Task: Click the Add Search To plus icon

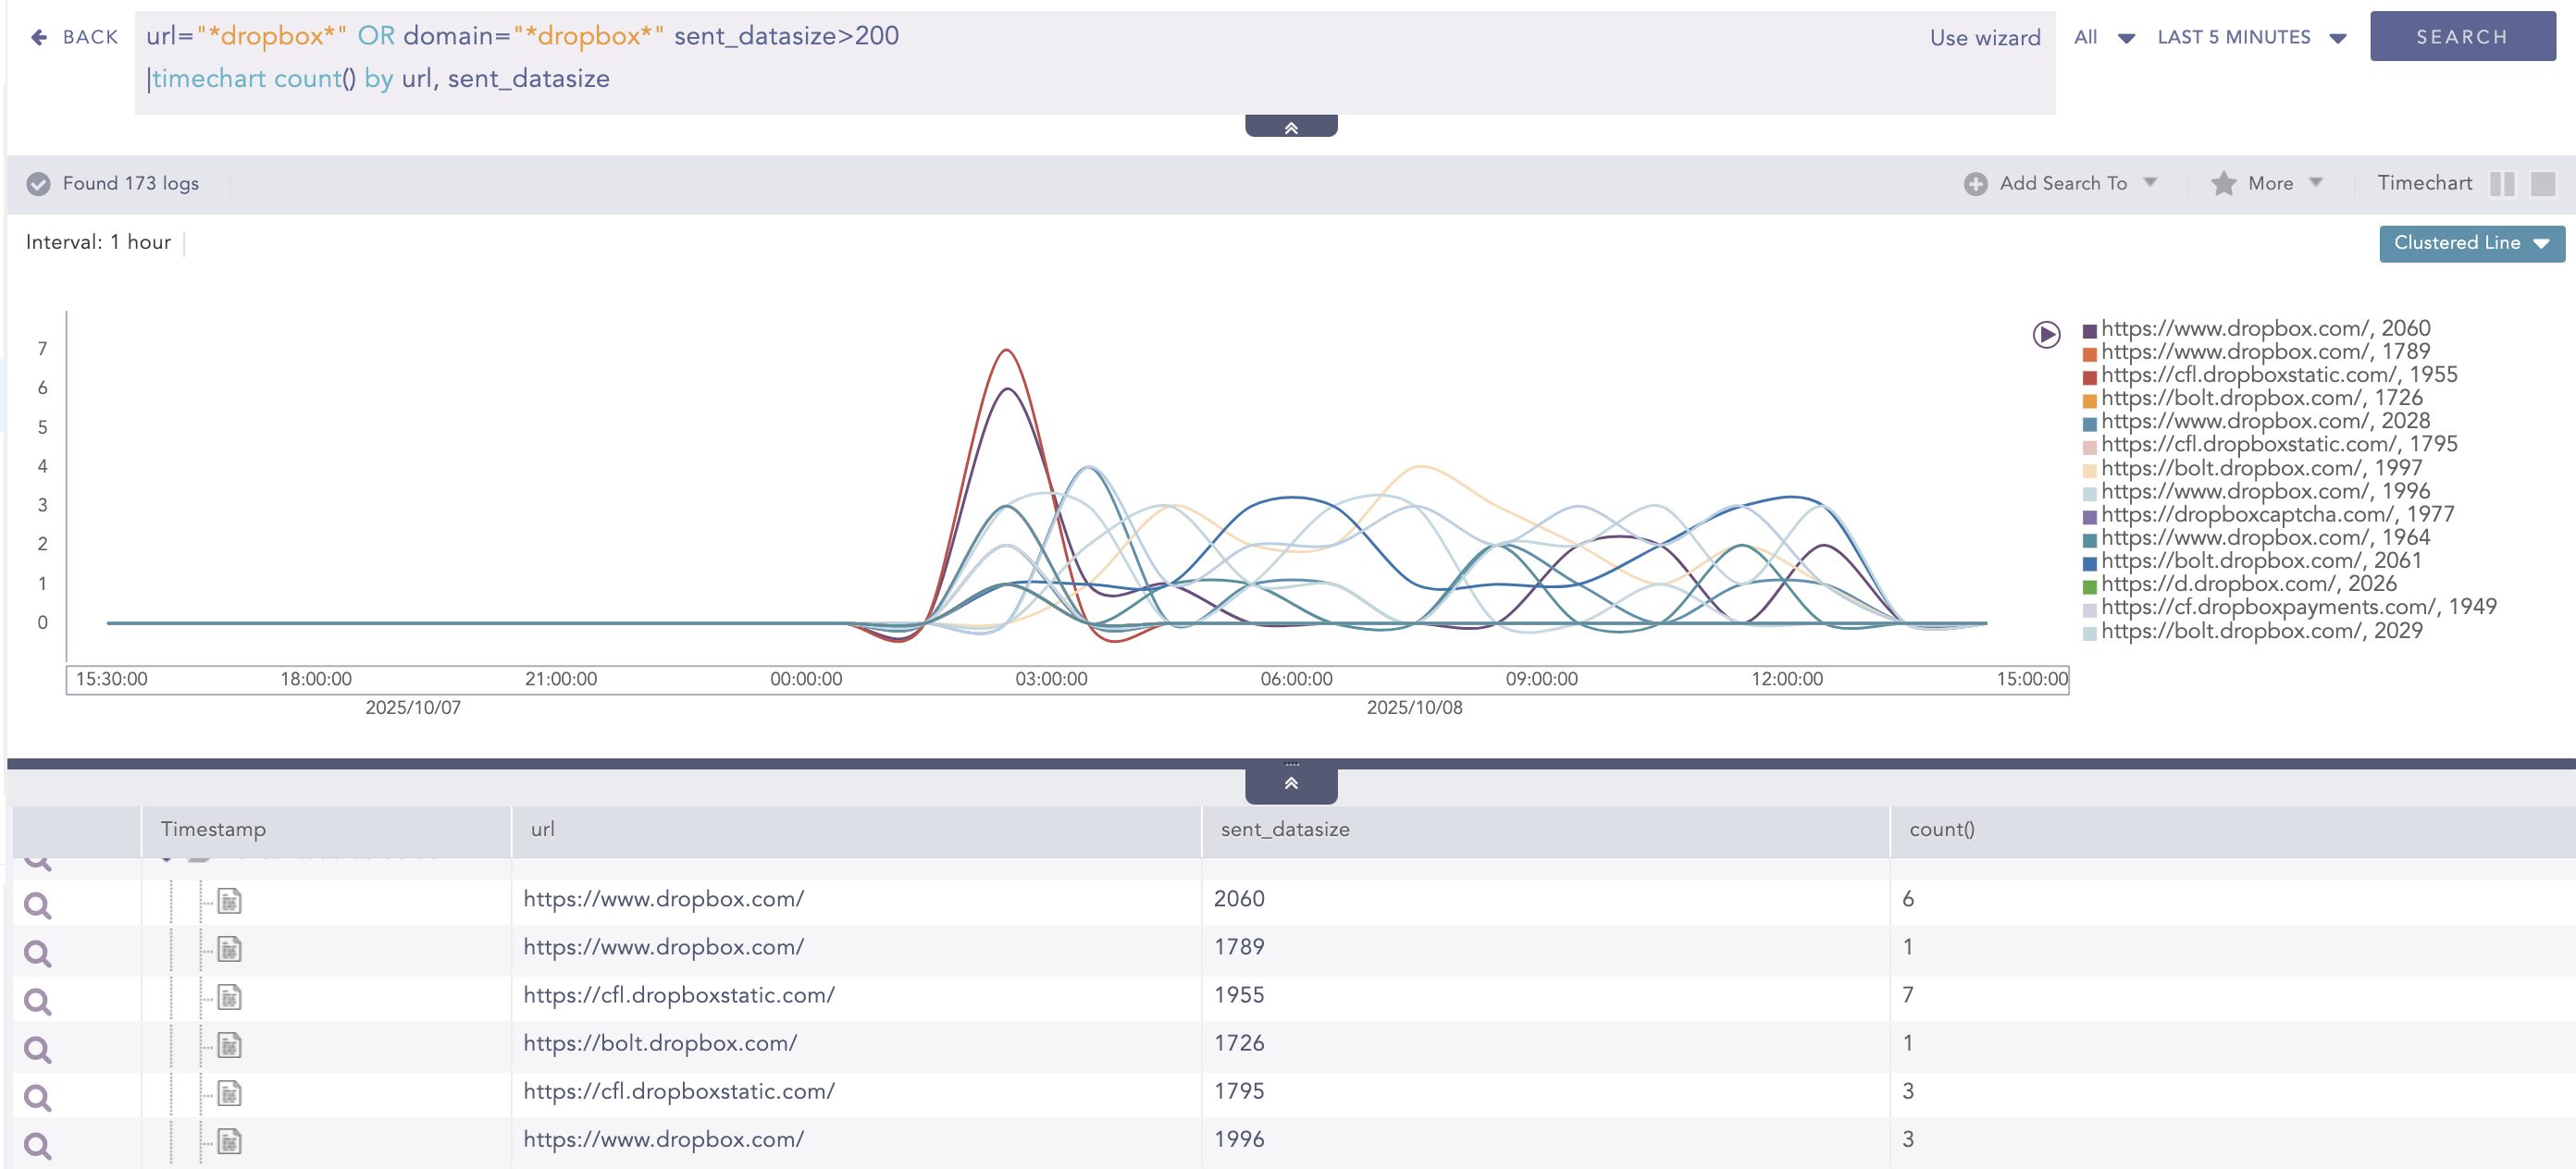Action: [1975, 184]
